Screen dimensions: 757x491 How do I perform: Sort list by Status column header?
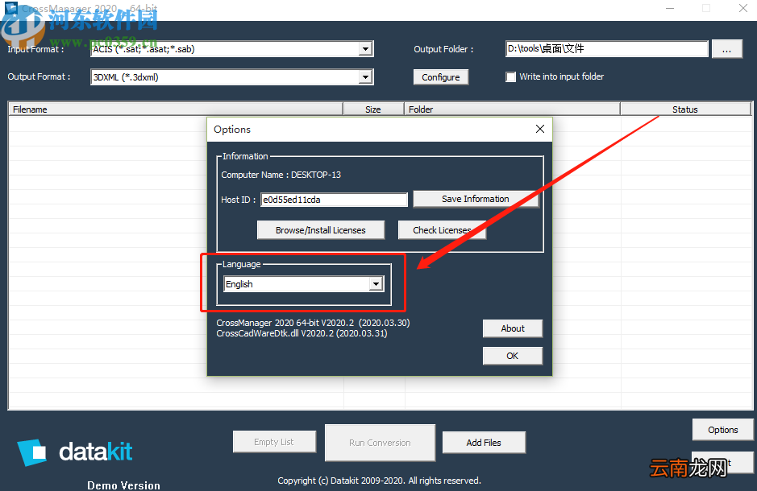[685, 109]
